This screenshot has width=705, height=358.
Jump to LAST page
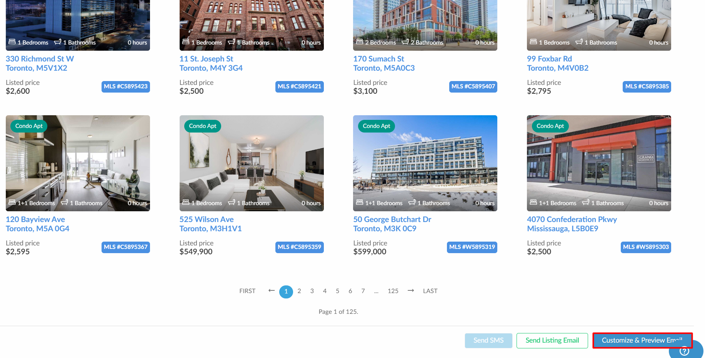click(x=430, y=291)
